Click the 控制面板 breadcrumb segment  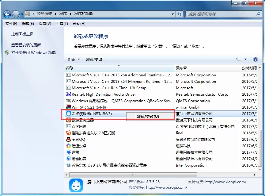pyautogui.click(x=44, y=14)
